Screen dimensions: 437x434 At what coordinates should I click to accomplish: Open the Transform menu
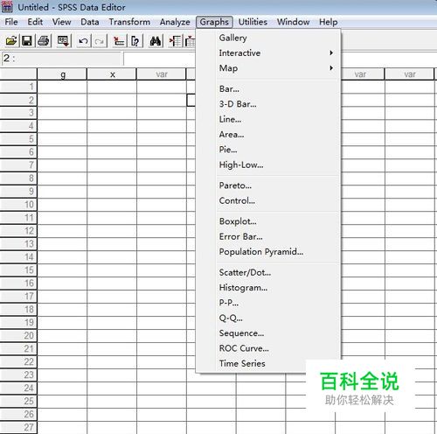click(x=129, y=22)
